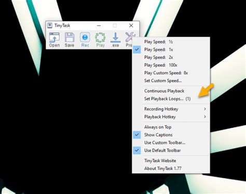Open the TinyTask Website link
The height and width of the screenshot is (194, 246).
click(171, 161)
